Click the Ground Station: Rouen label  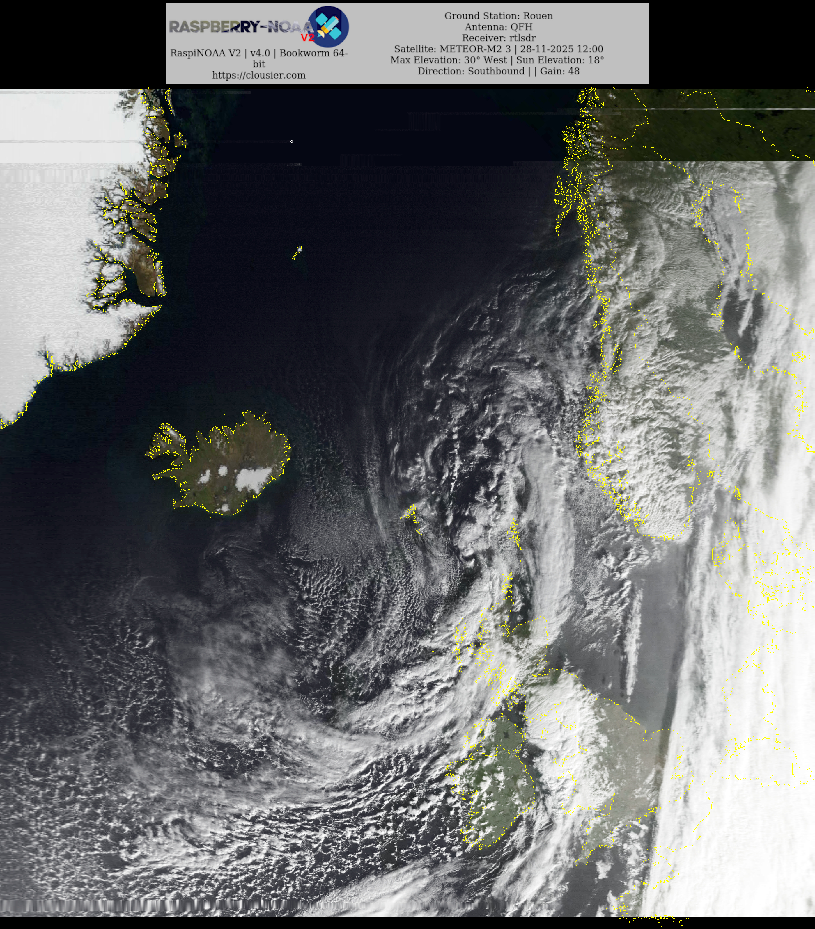(x=498, y=16)
